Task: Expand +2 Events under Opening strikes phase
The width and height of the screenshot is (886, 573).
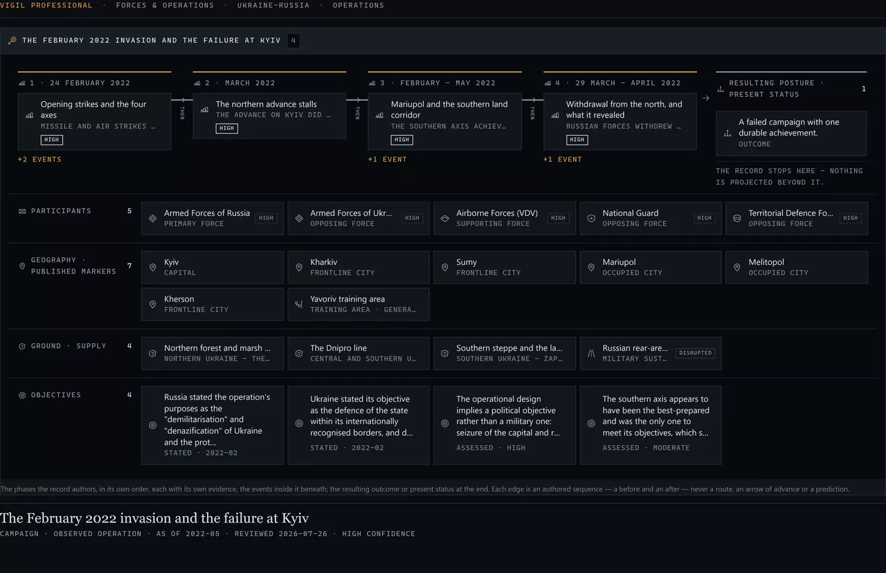Action: coord(39,159)
